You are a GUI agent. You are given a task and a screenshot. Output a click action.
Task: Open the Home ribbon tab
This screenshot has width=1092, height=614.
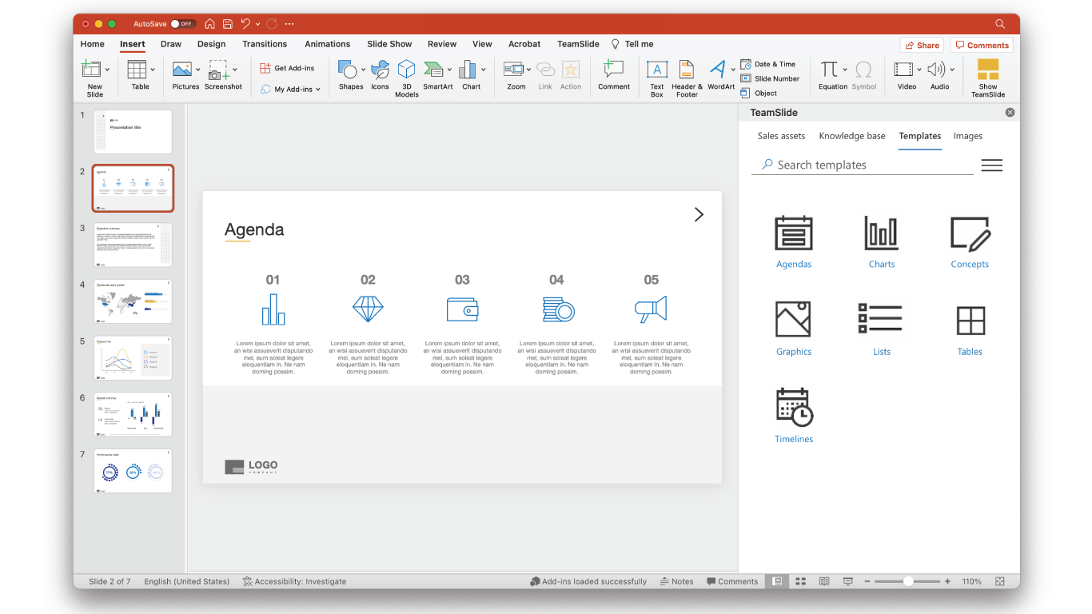[93, 44]
